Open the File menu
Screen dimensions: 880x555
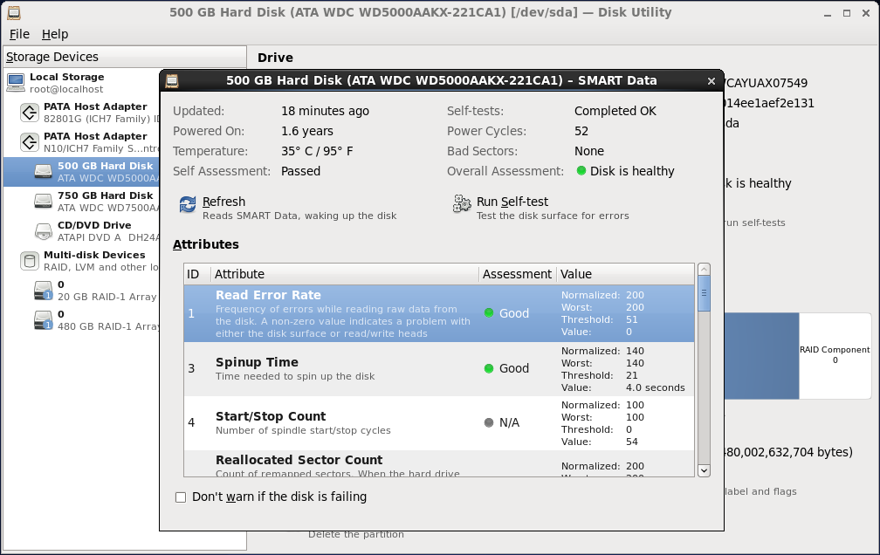19,34
